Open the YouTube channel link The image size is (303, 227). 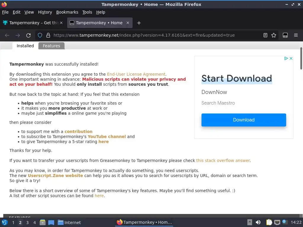pyautogui.click(x=107, y=137)
